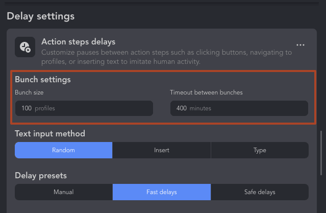
Task: Choose the Safe delays preset
Action: [260, 192]
